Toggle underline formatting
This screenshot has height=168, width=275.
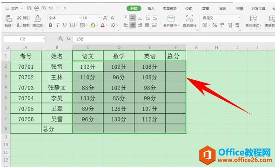click(65, 25)
